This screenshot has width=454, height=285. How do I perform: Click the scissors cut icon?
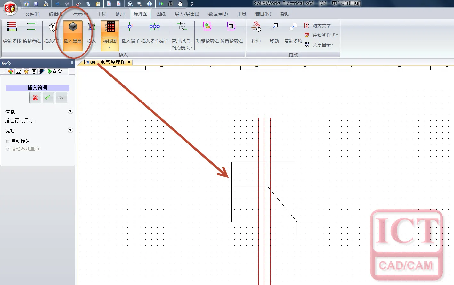(x=79, y=4)
